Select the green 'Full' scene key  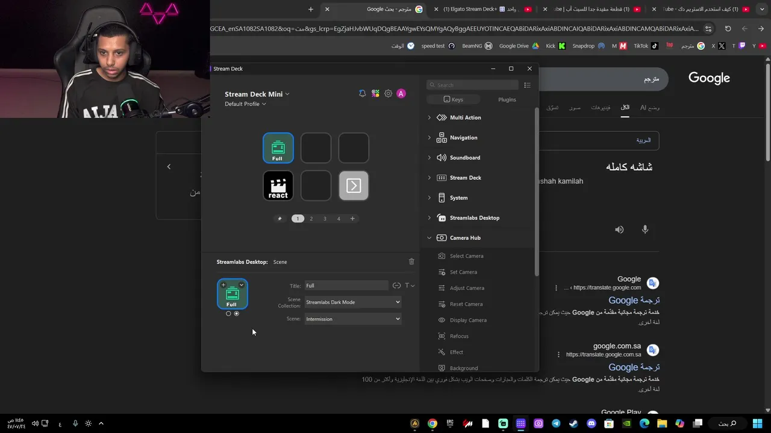coord(278,148)
